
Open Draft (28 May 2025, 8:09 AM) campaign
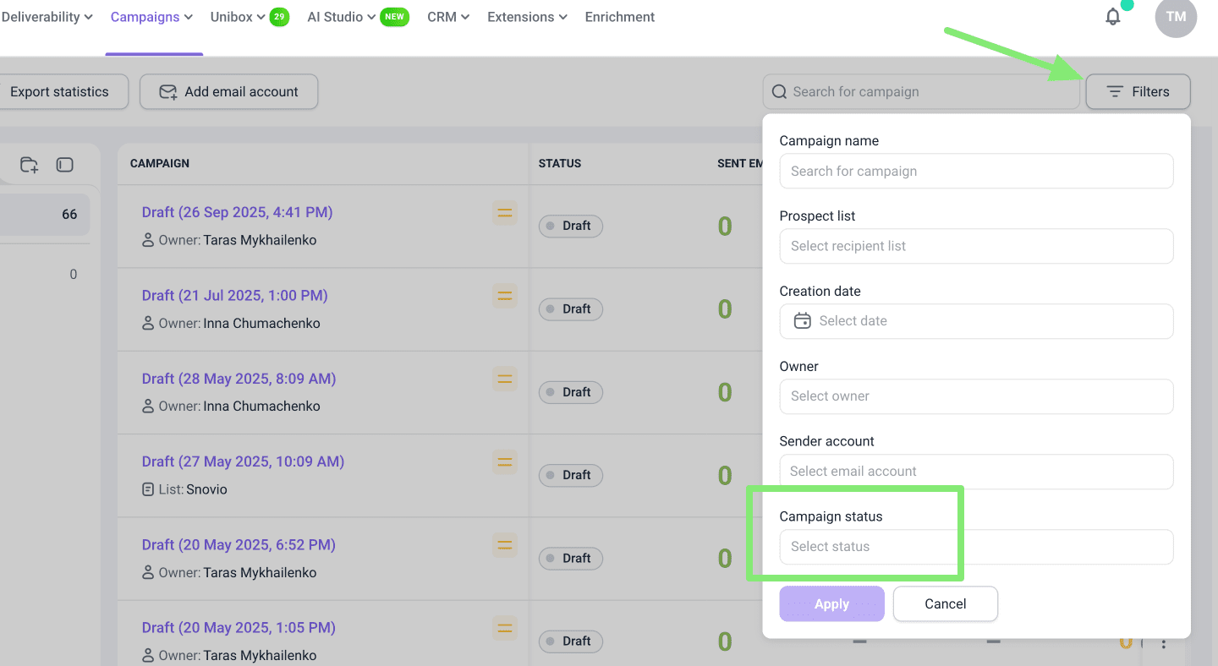239,379
